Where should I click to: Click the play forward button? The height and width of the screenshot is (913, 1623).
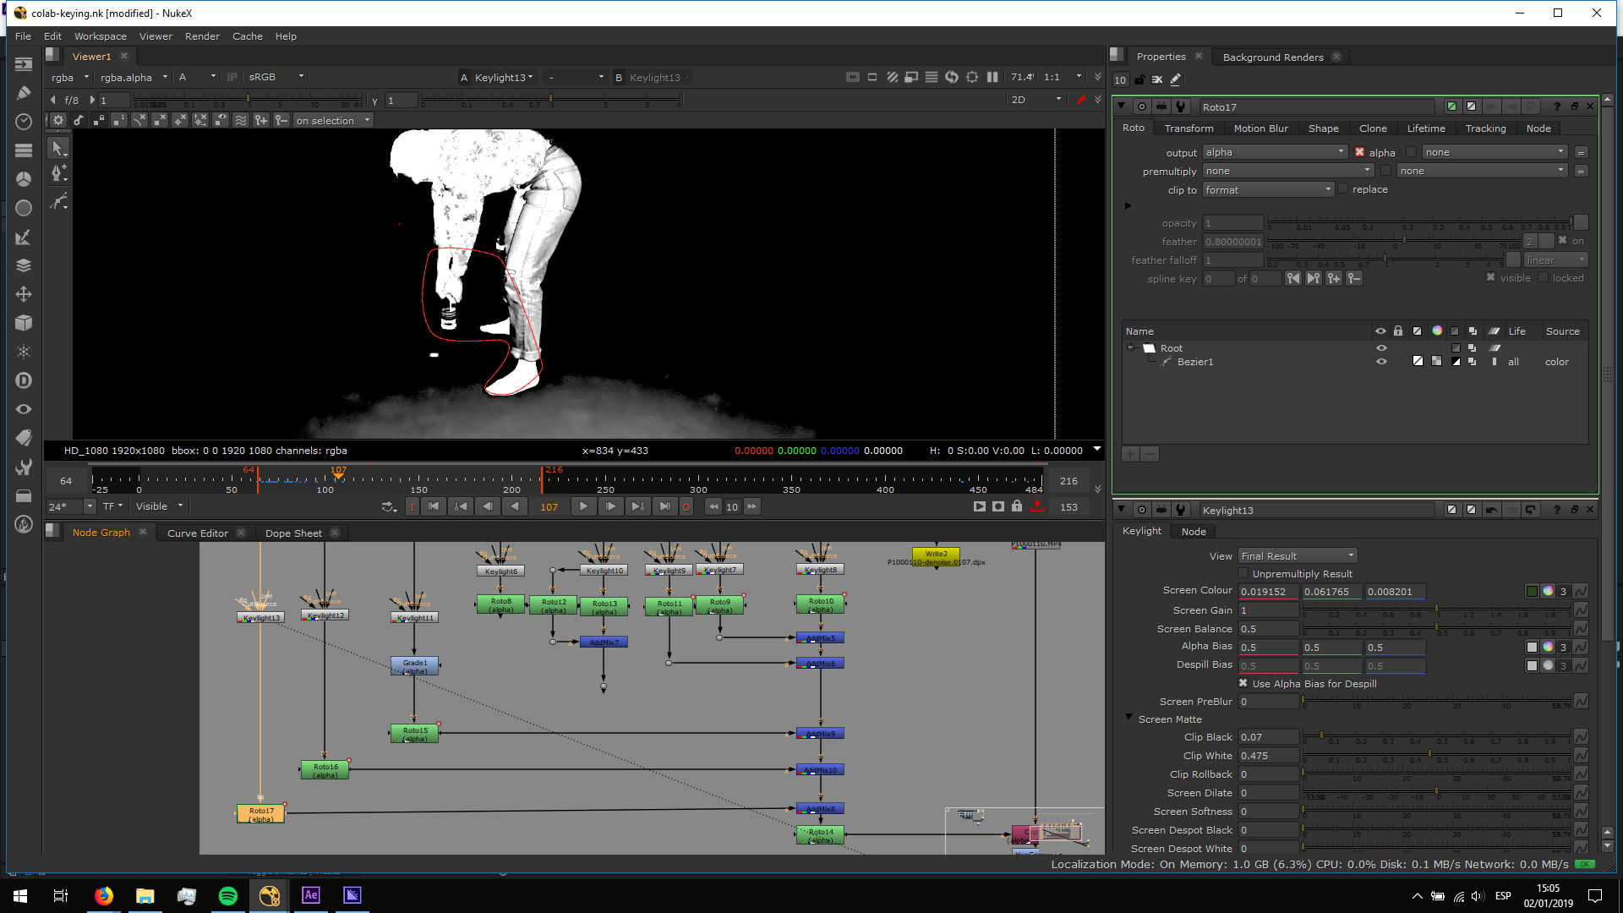coord(583,506)
